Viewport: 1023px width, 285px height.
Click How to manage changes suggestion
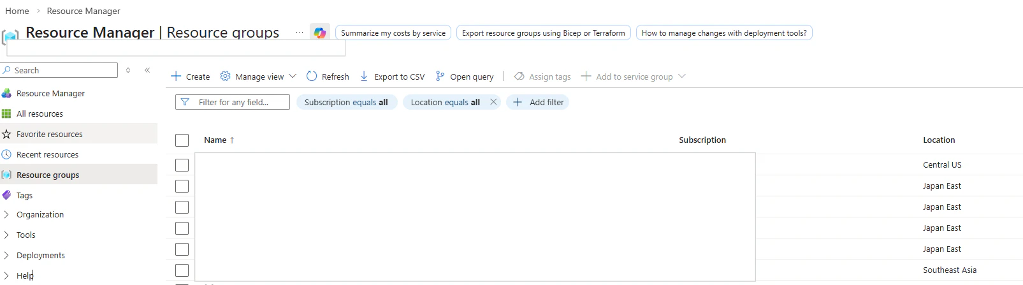pyautogui.click(x=724, y=33)
